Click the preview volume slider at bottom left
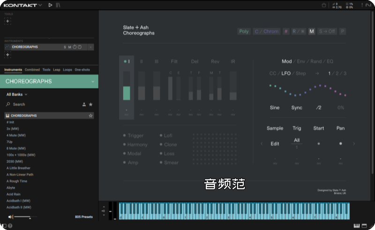 click(23, 217)
